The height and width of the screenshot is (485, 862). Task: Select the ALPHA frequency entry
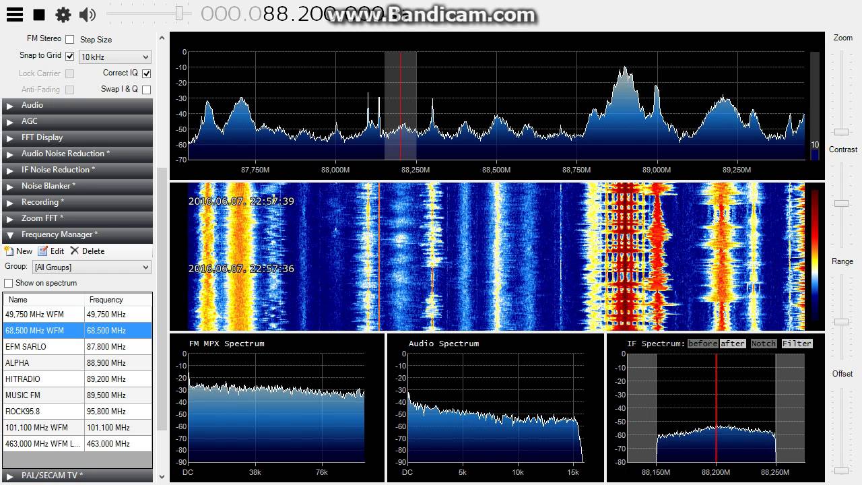click(x=77, y=362)
